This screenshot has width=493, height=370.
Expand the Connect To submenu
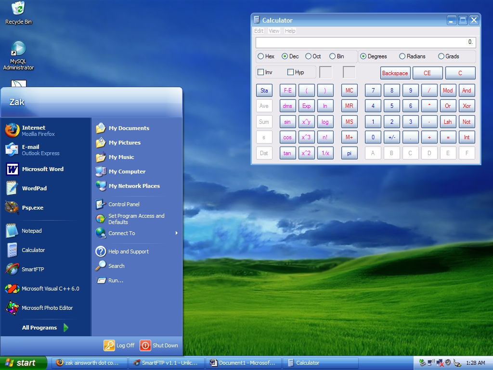[x=136, y=233]
